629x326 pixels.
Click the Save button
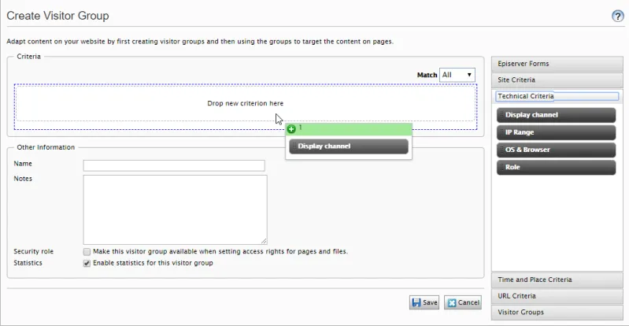click(424, 302)
